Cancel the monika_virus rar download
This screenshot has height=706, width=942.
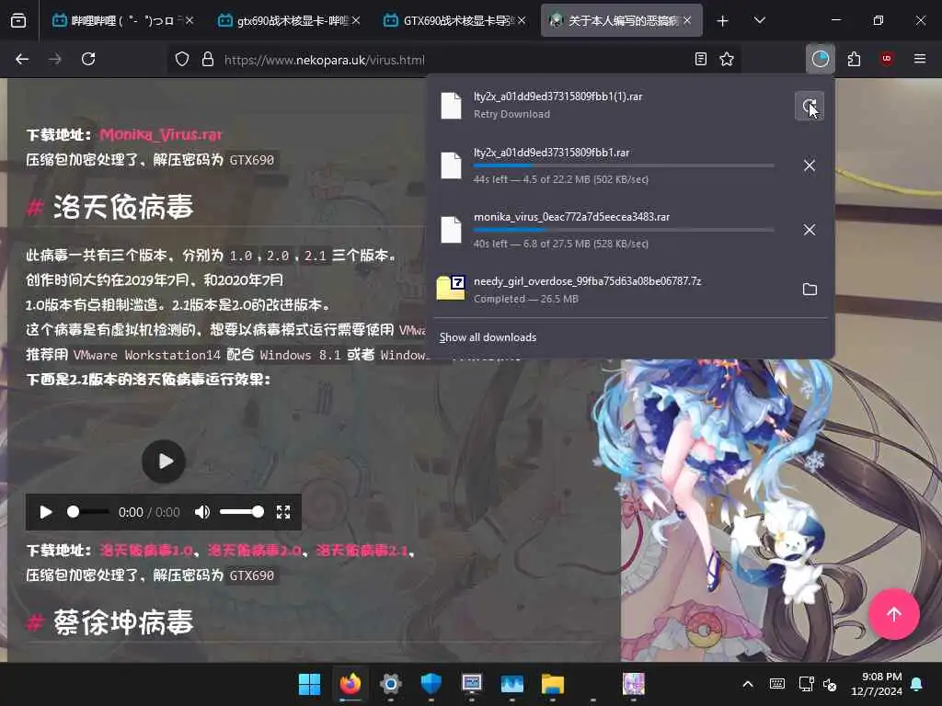810,229
